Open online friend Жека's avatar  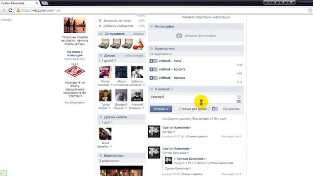[x=106, y=133]
